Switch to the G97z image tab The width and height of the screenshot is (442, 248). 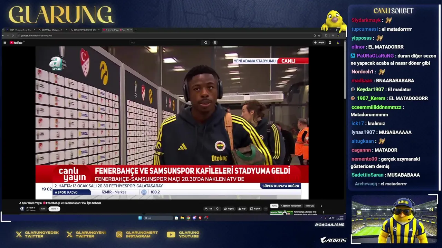click(x=85, y=30)
